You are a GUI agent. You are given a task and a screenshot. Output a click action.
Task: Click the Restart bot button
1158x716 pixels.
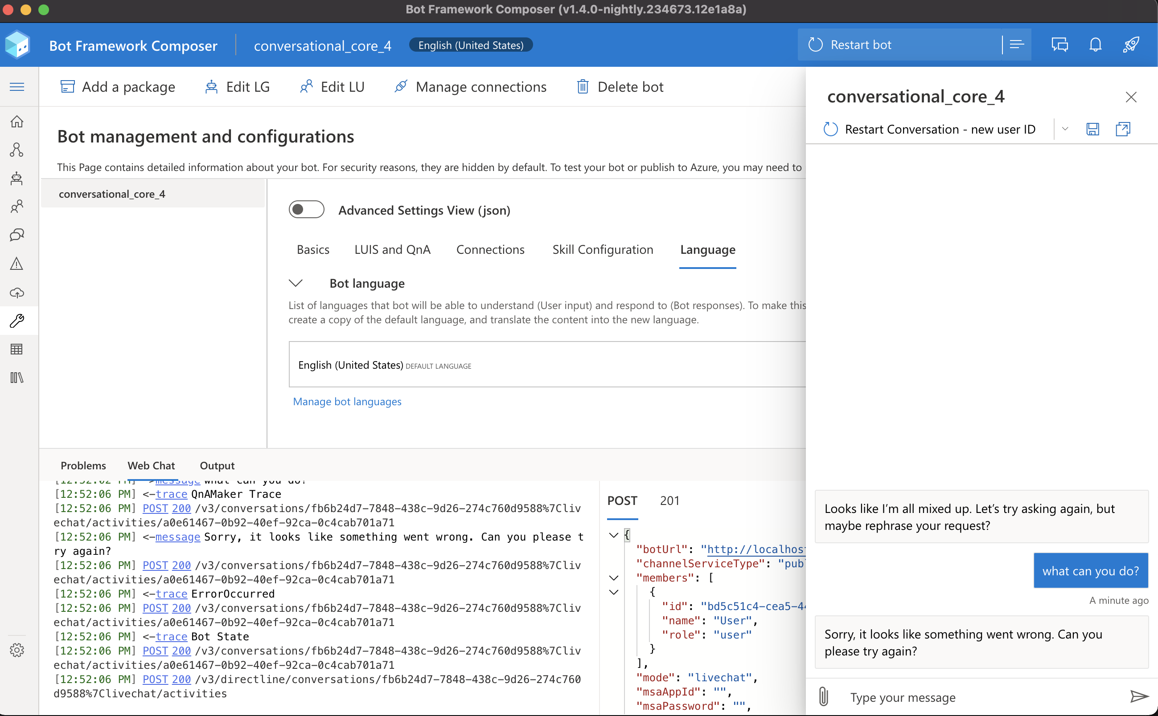pos(852,45)
